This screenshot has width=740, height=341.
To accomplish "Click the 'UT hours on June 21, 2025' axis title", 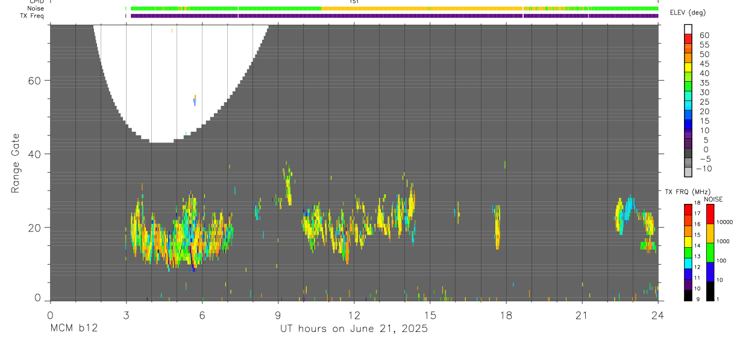I will click(x=354, y=329).
